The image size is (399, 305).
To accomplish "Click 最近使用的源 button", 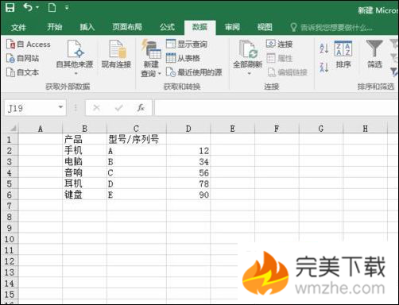I will [x=194, y=72].
